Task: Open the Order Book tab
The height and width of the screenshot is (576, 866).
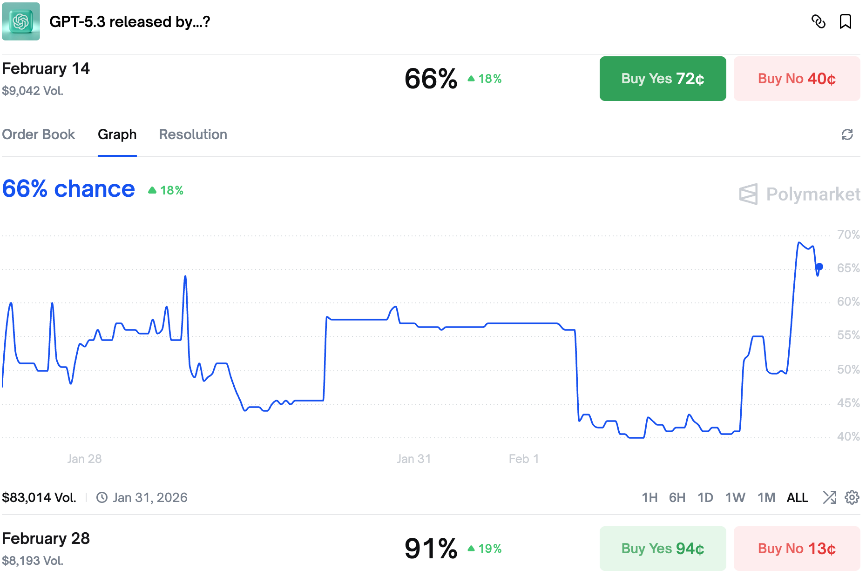Action: coord(39,134)
